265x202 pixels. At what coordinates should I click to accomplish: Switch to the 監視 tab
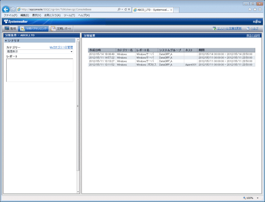click(x=10, y=29)
